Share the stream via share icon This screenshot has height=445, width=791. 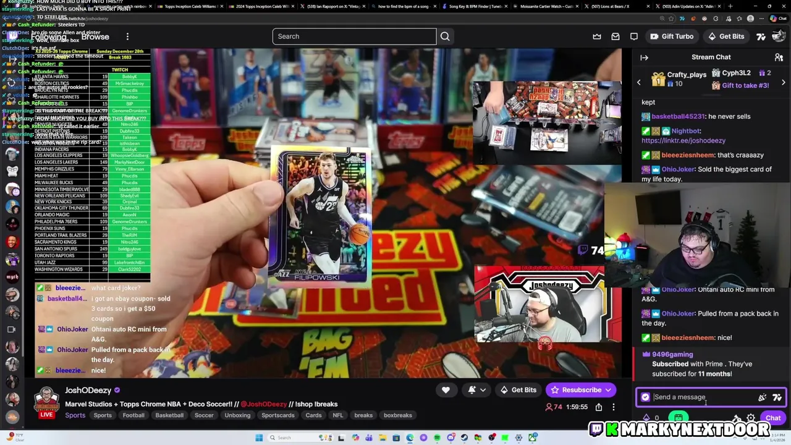pos(599,407)
